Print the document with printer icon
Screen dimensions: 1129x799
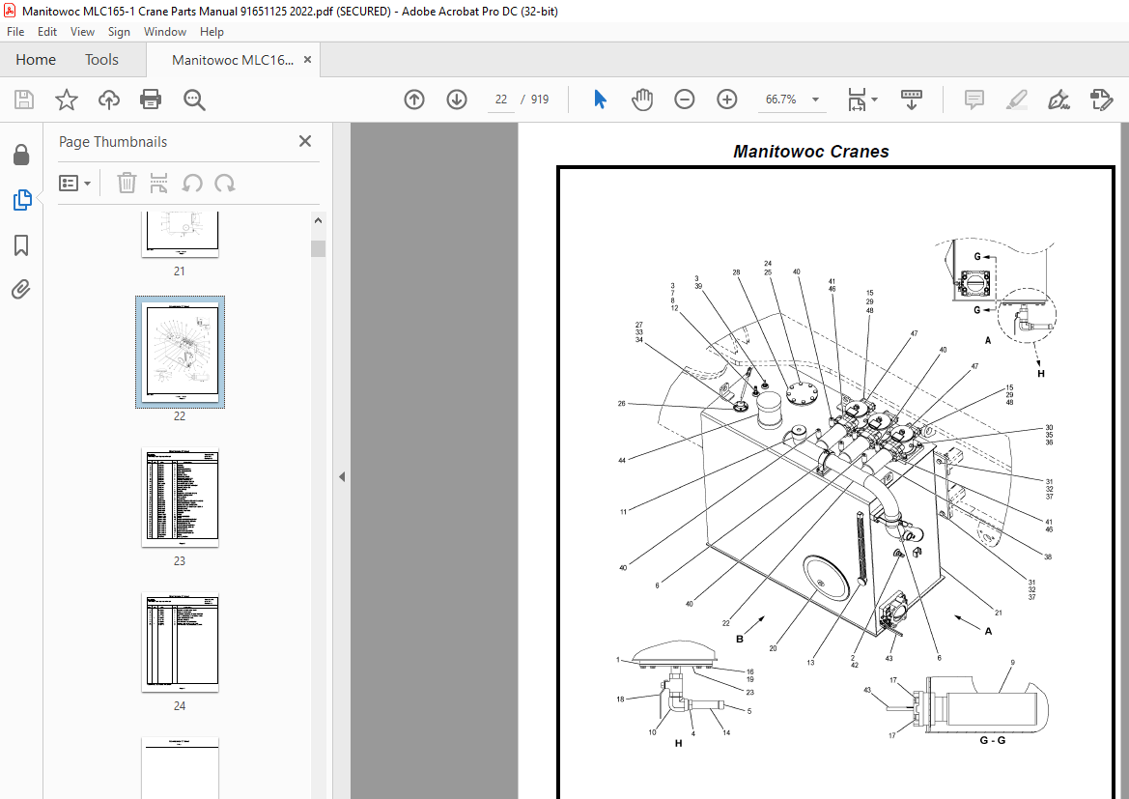pos(151,100)
